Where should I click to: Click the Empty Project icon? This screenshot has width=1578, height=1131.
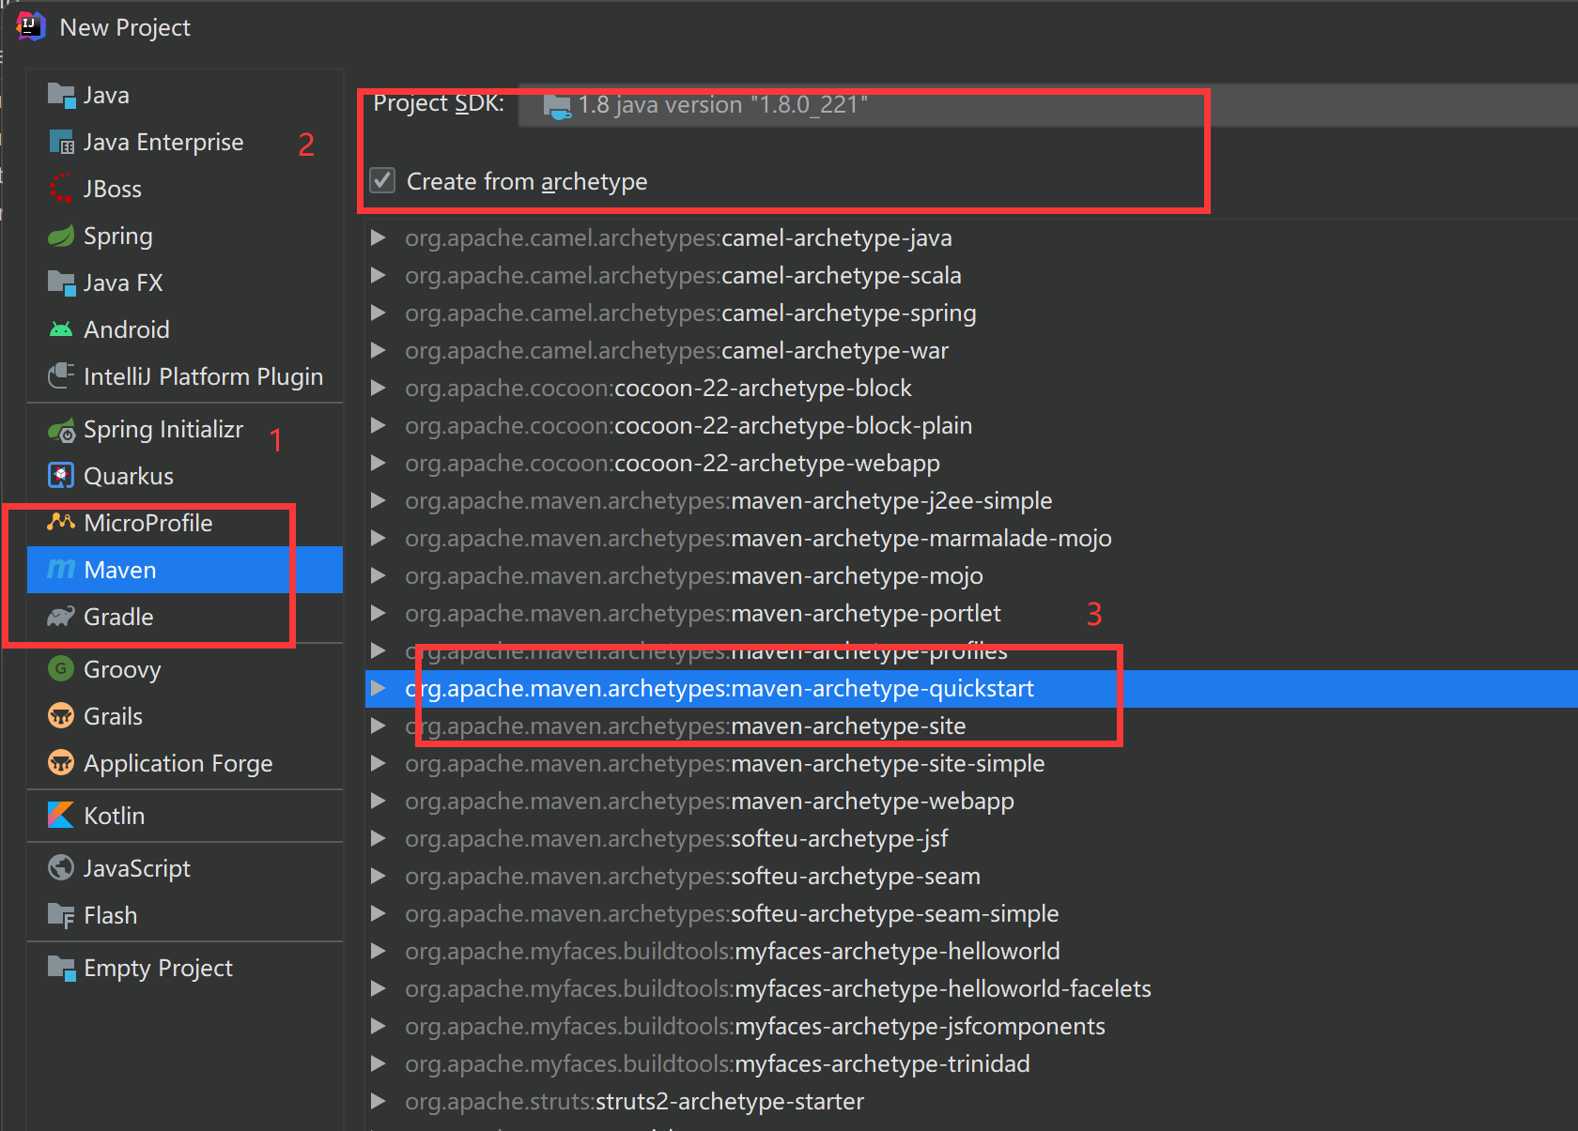click(x=61, y=968)
